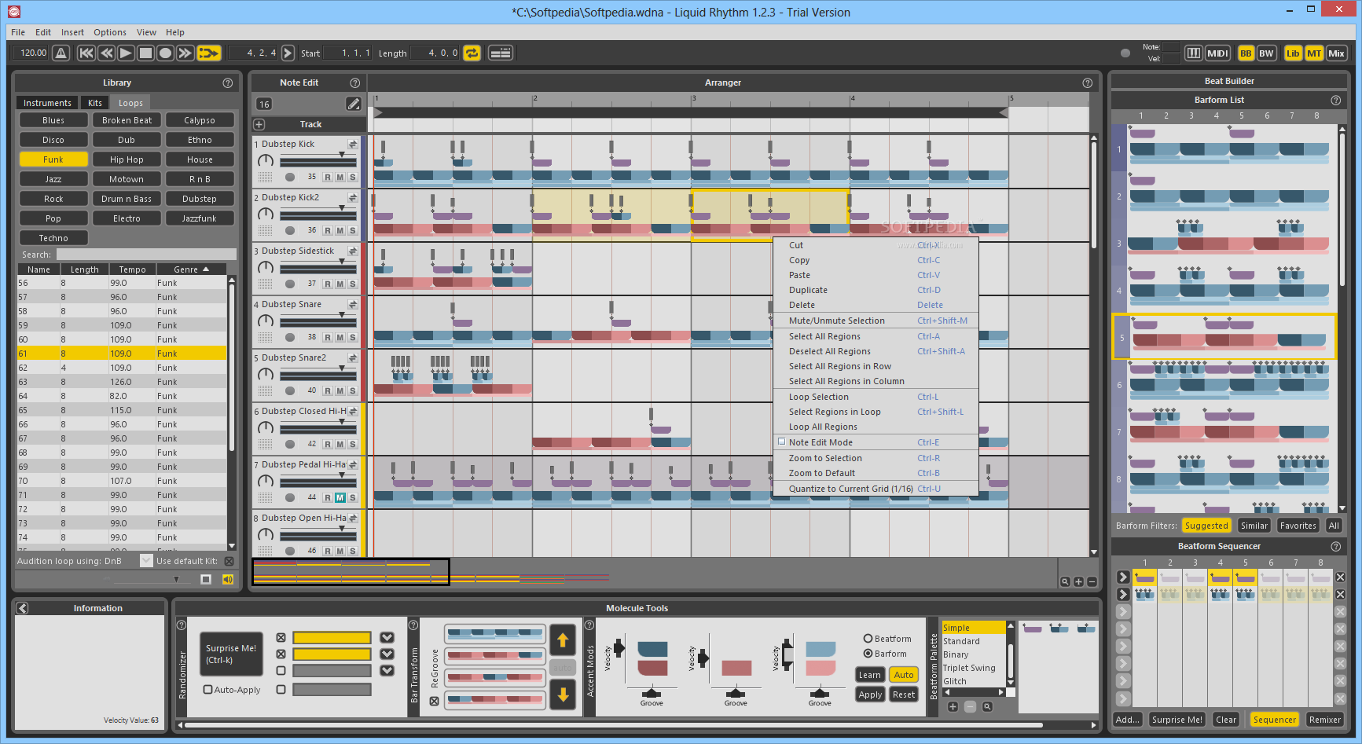1362x744 pixels.
Task: Toggle the yellow follow-playhead button
Action: coord(208,53)
